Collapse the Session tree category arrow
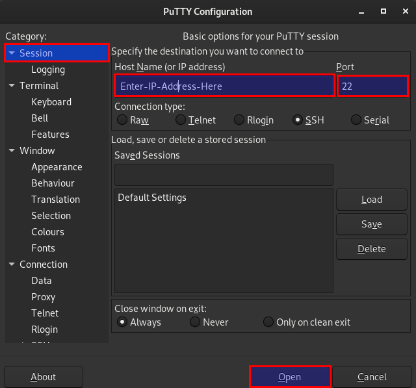Screen dimensions: 416x388 [12, 53]
